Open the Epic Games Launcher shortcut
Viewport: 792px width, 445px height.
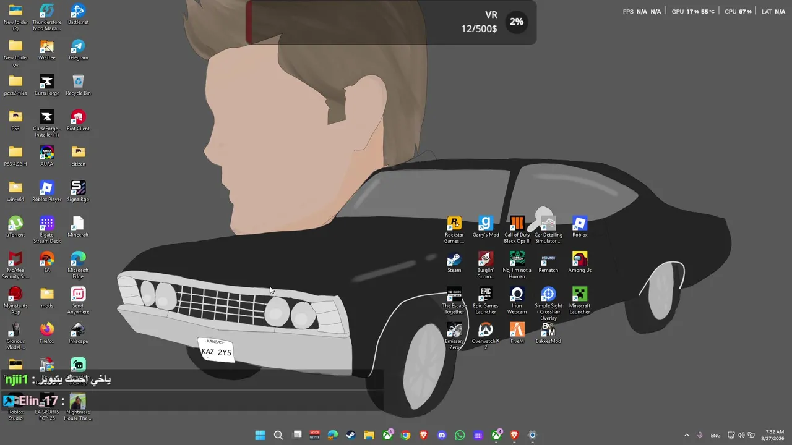tap(486, 301)
